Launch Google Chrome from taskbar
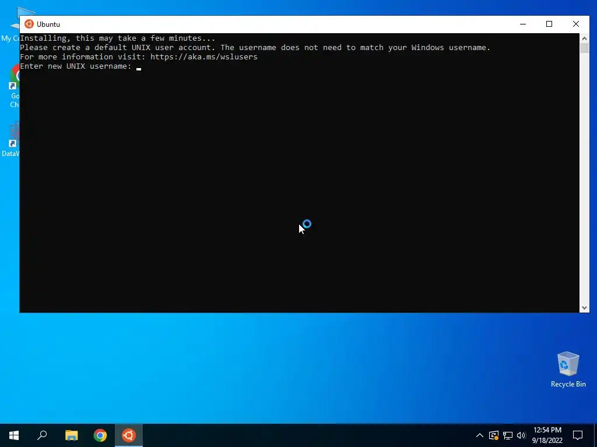 (100, 435)
